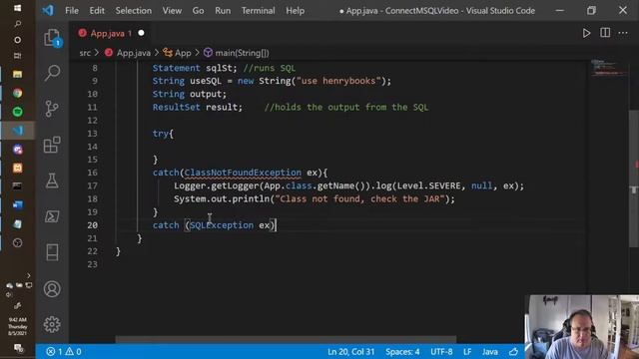Click the "Class not found, check the JAR" string
Screen dimensions: 639x359
[x=359, y=199]
